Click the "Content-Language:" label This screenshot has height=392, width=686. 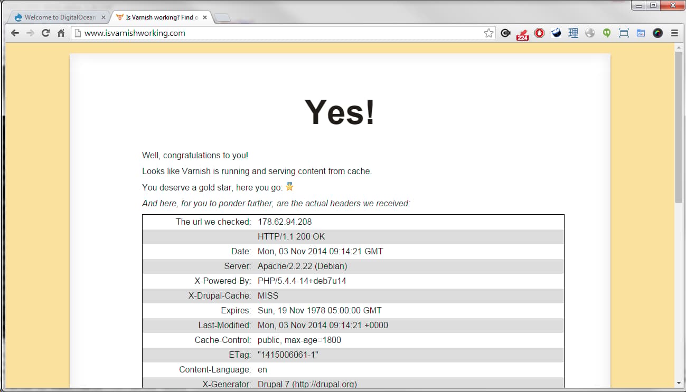(x=215, y=370)
